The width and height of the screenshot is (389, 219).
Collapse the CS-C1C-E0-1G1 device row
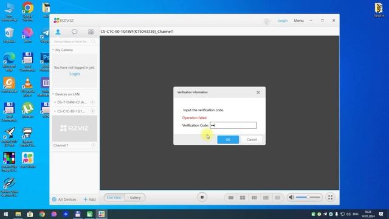pyautogui.click(x=55, y=111)
